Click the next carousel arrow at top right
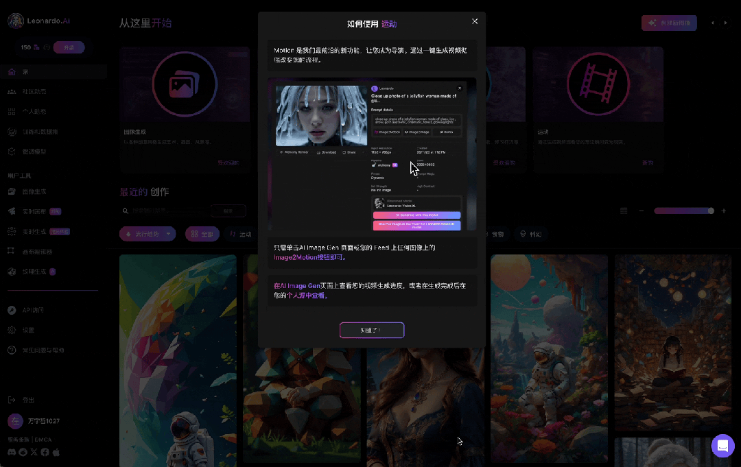 coord(725,23)
